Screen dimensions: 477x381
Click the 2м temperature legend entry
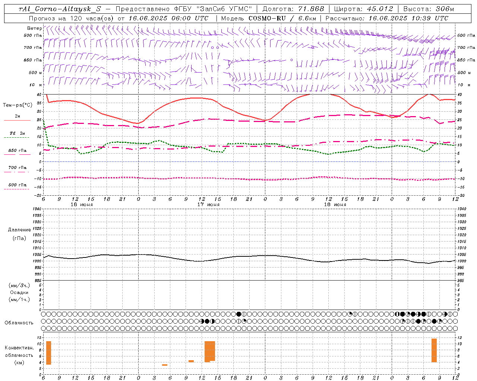coord(18,116)
